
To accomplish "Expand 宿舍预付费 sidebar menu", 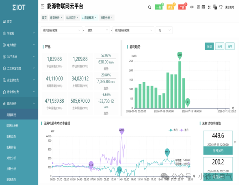I will tap(19, 92).
